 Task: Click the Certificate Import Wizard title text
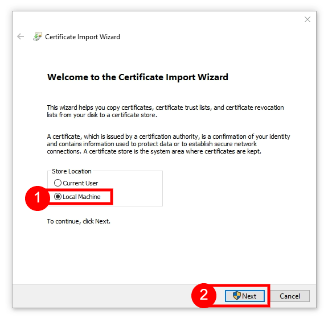coord(83,37)
